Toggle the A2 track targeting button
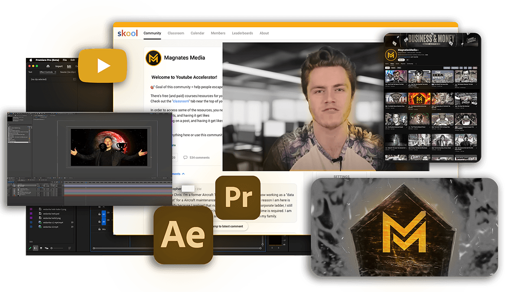Viewport: 520px width, 292px height. (104, 214)
